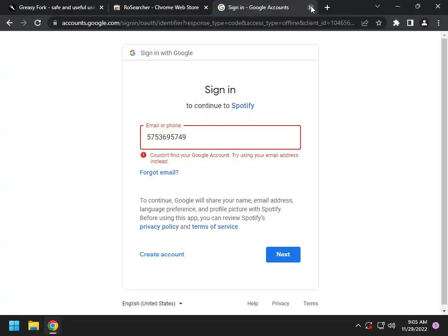View site security lock info
Screen dimensions: 448x336
[x=55, y=23]
